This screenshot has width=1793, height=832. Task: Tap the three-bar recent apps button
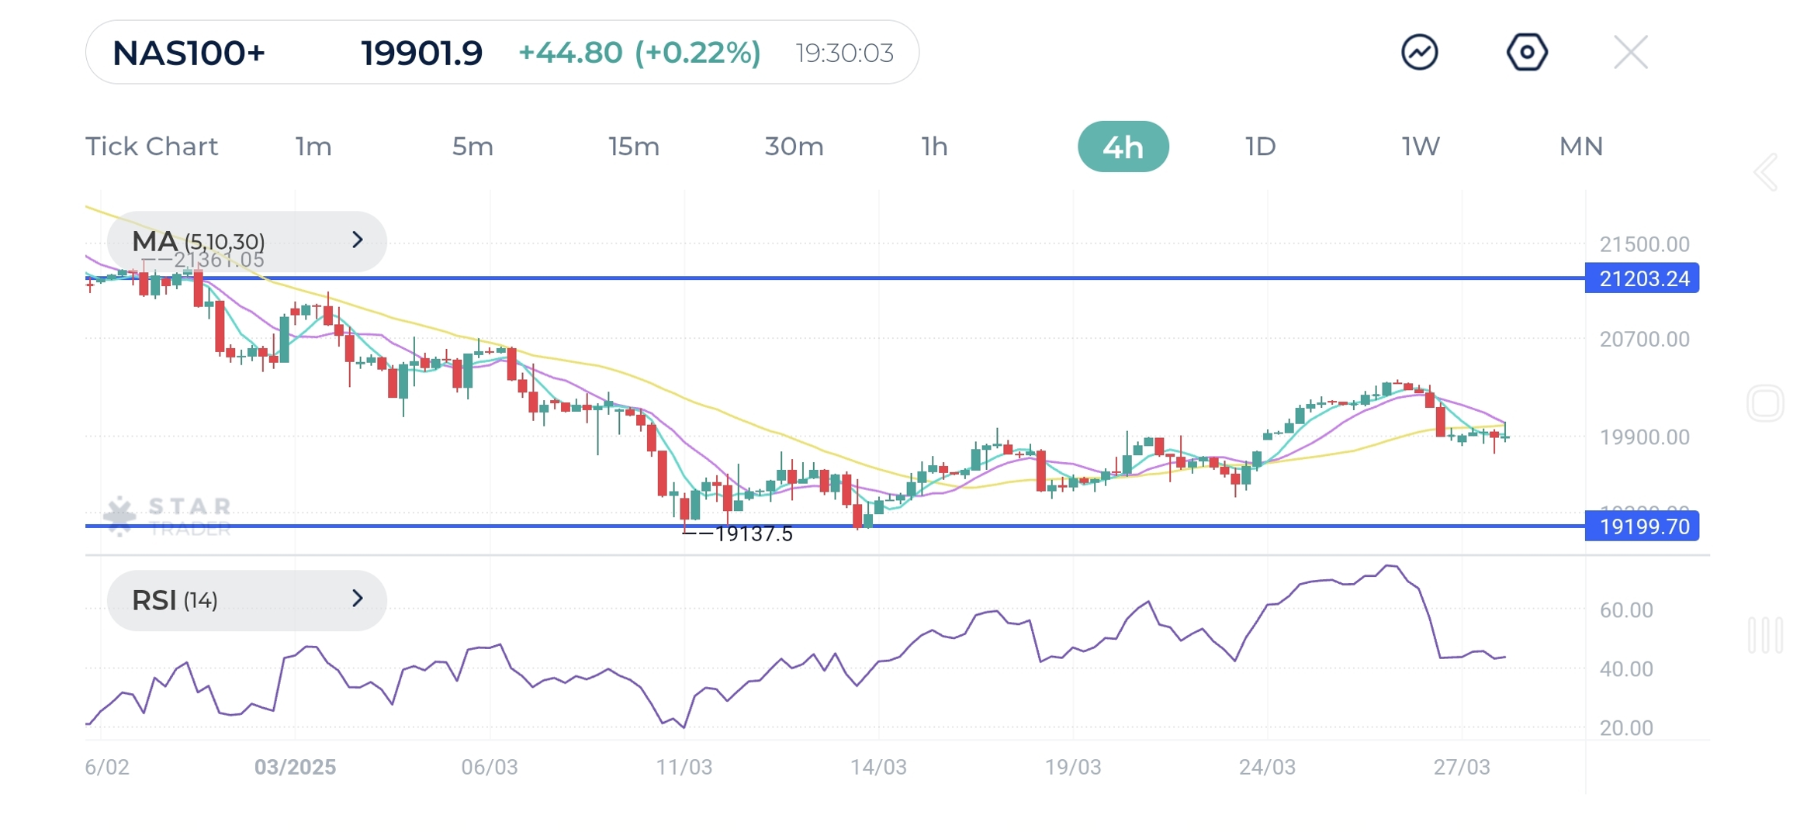click(1764, 635)
